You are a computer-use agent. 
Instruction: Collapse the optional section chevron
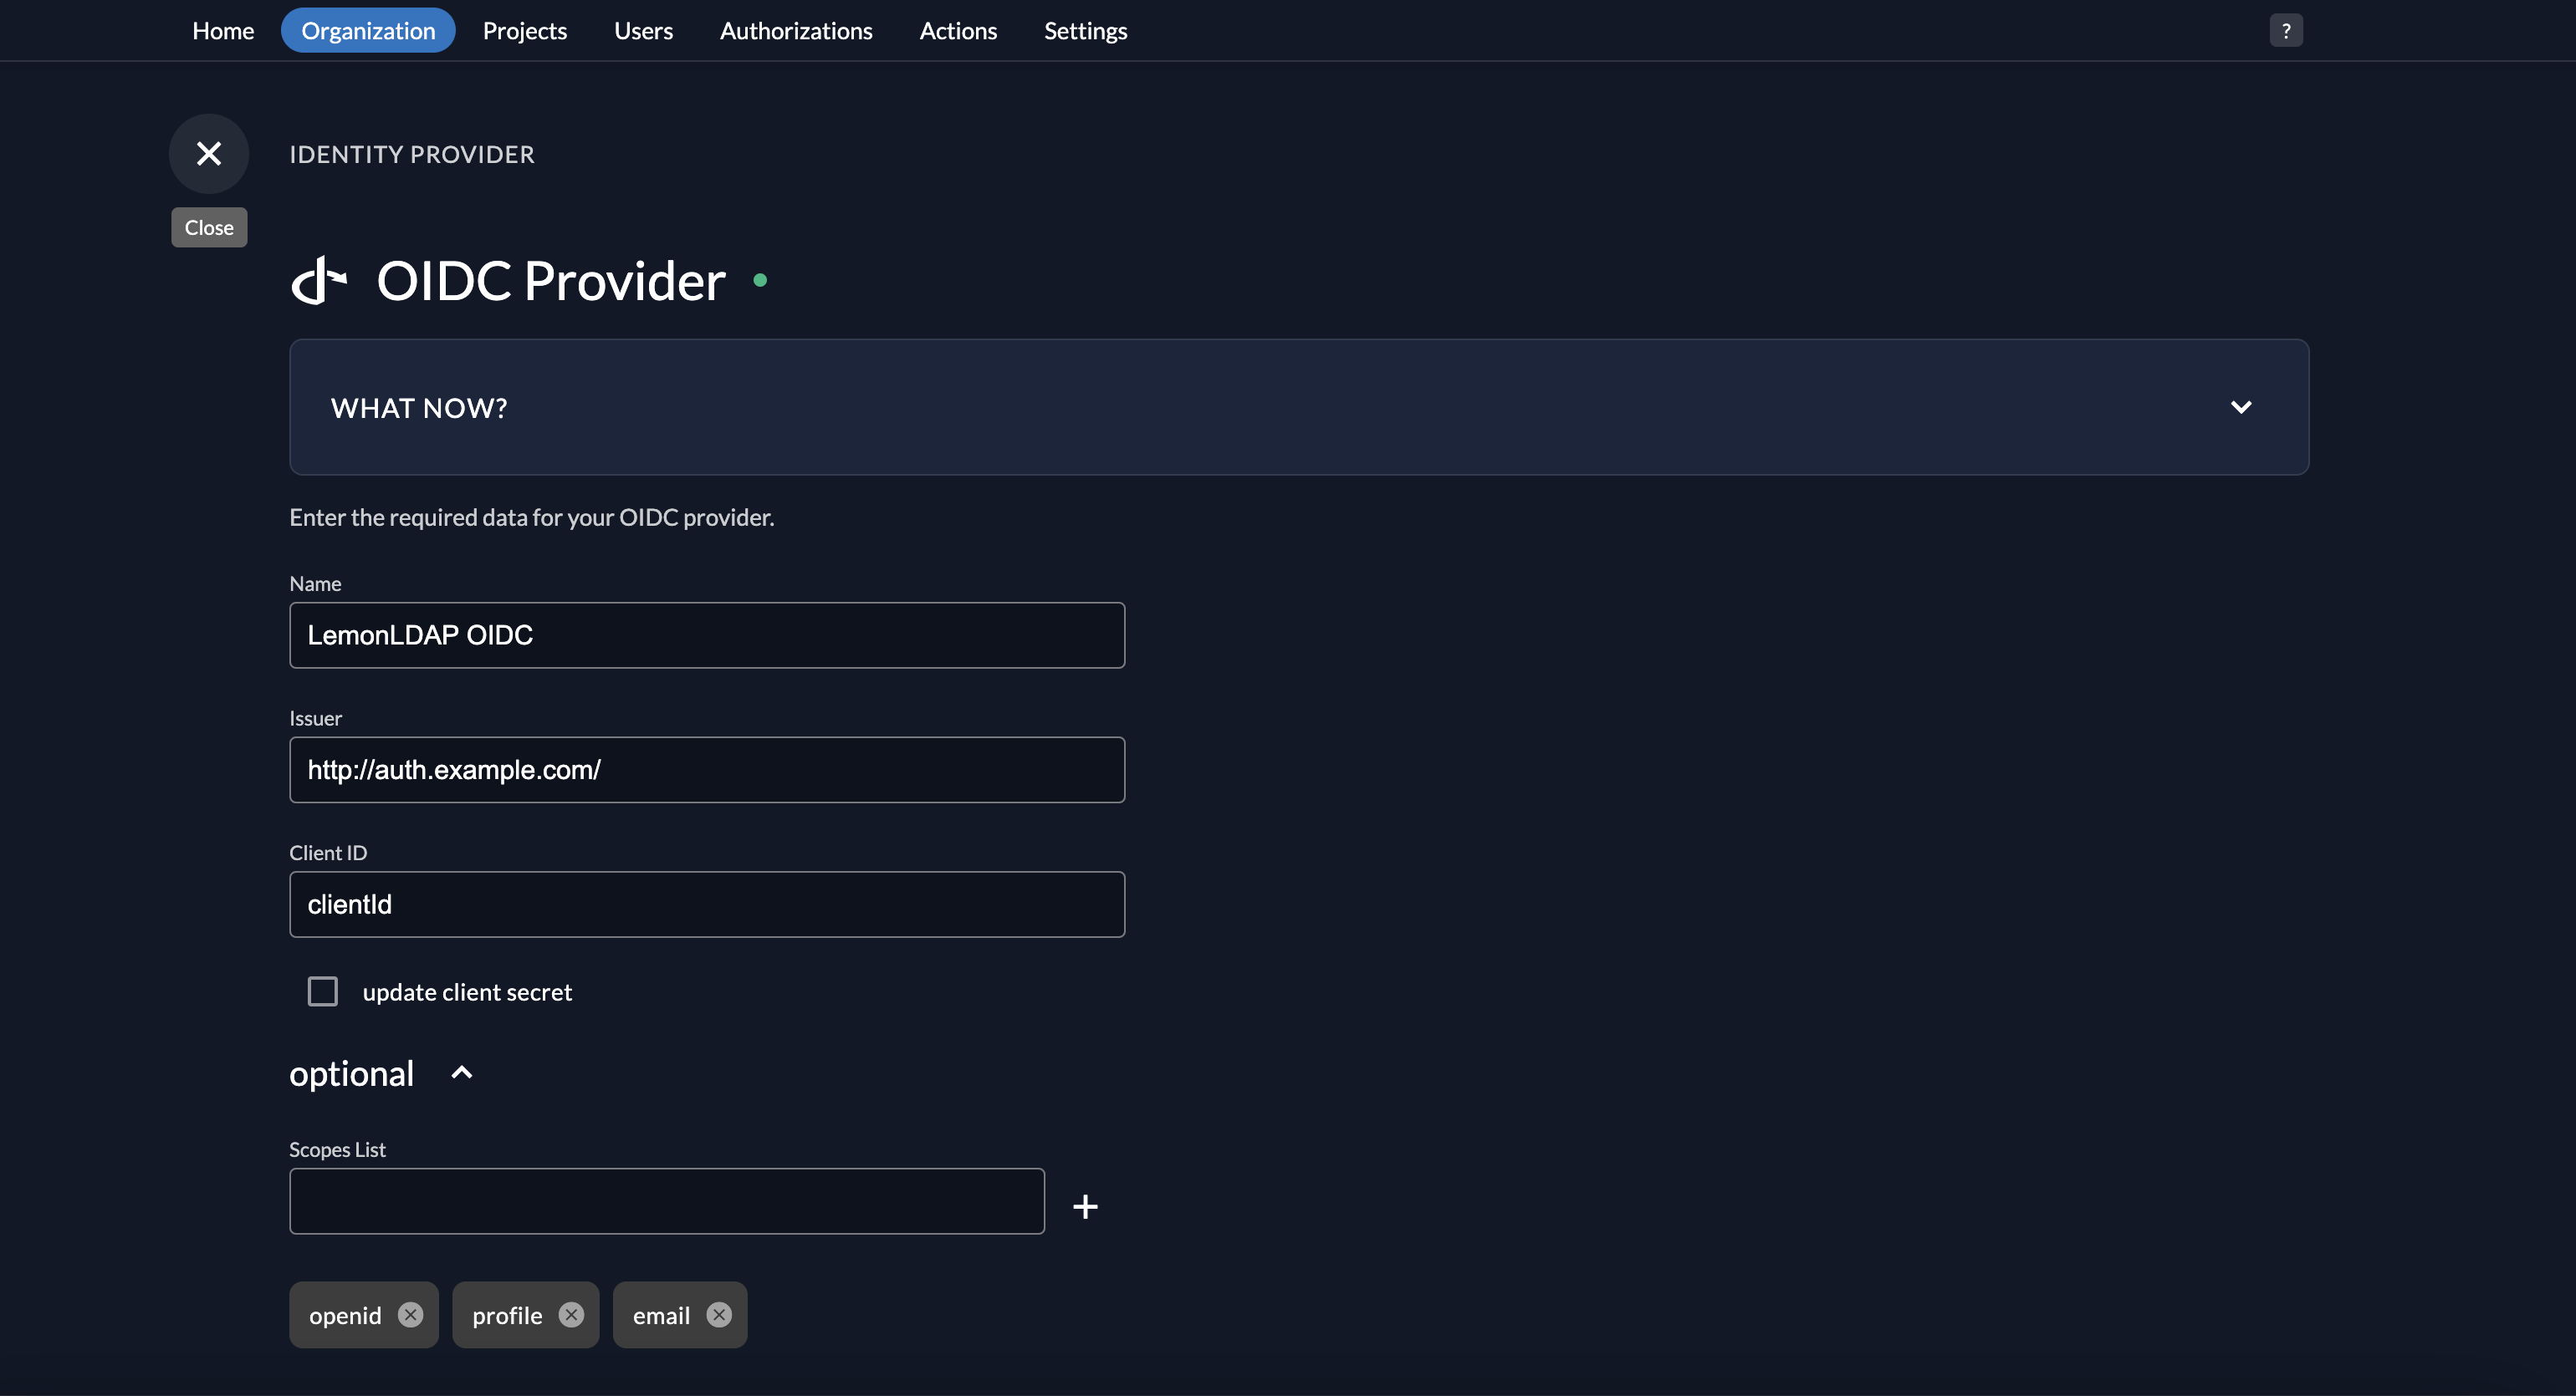click(461, 1072)
